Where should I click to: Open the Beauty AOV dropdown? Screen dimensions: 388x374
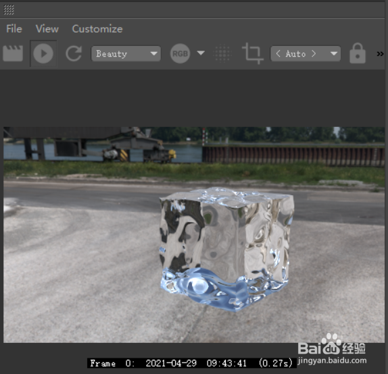(x=126, y=53)
